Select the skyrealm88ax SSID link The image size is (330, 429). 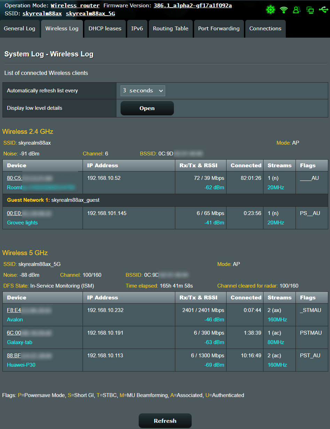tap(42, 13)
